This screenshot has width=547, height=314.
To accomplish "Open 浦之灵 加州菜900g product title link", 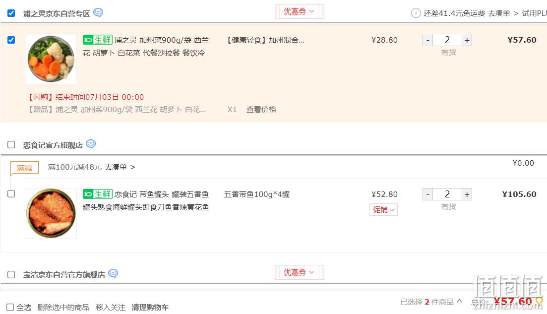I will 146,47.
